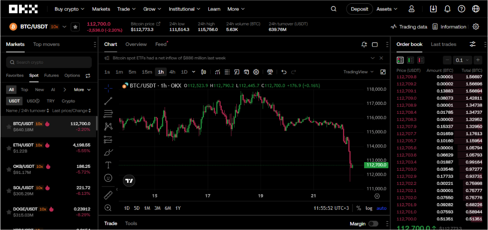
Task: Select the 4h time interval
Action: 172,72
